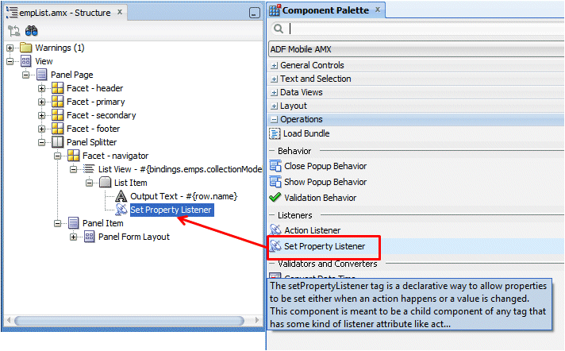Viewport: 565px width, 351px height.
Task: Expand the Facet - secondary node
Action: [42, 115]
